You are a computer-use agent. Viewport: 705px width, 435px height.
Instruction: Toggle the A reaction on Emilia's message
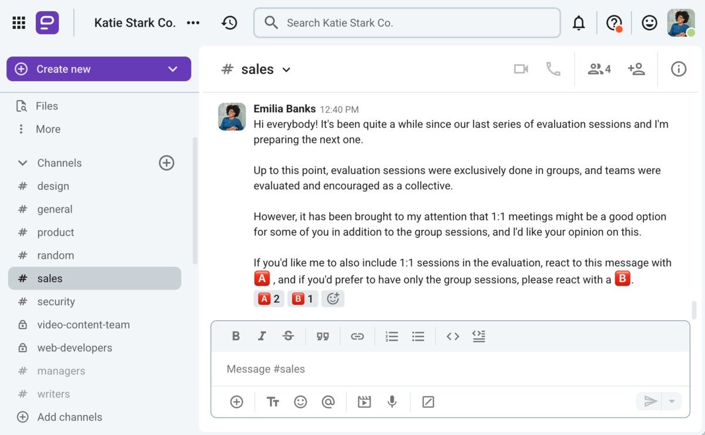click(269, 299)
